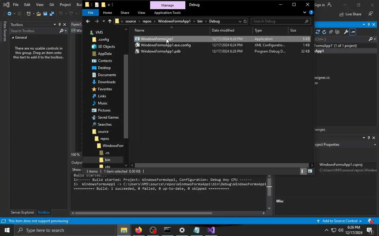The width and height of the screenshot is (379, 236).
Task: Open Project Properties object dropdown
Action: point(375,145)
